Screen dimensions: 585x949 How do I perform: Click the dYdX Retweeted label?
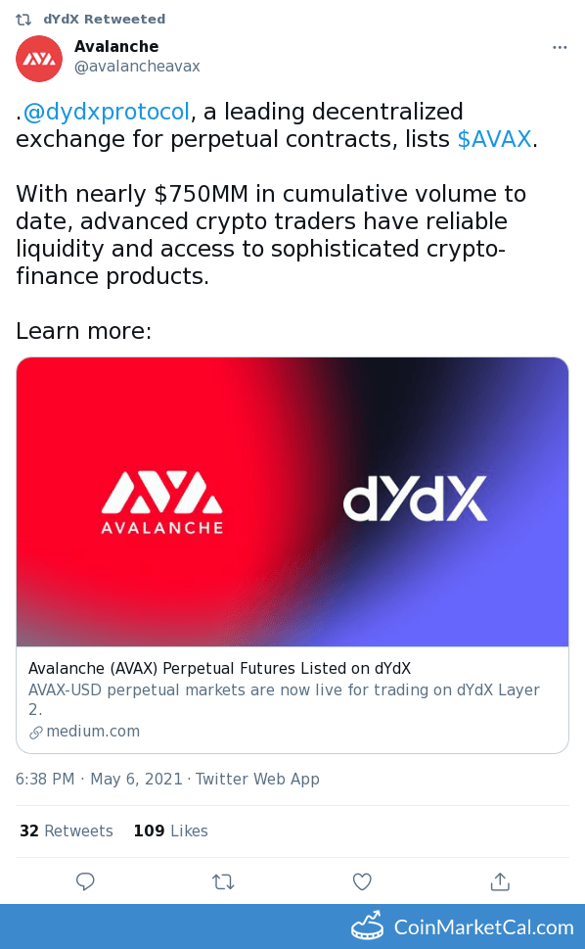105,20
